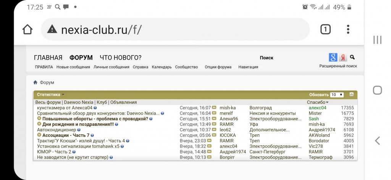Image resolution: width=391 pixels, height=180 pixels.
Task: Open the Обновить interval dropdown
Action: pos(337,95)
